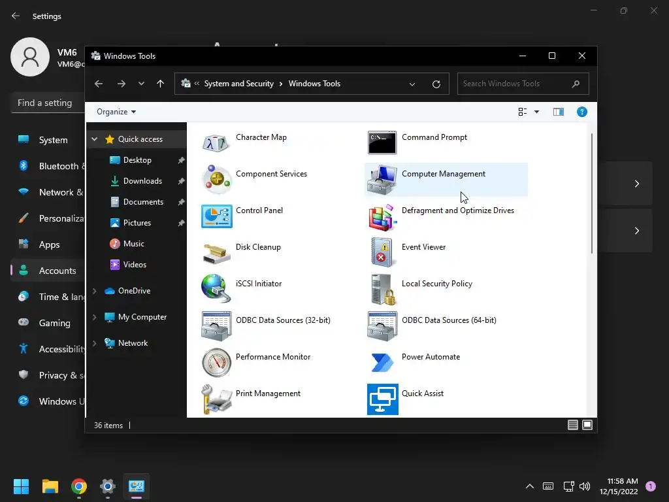
Task: Click the vertical scrollbar in Windows Tools
Action: coord(592,193)
